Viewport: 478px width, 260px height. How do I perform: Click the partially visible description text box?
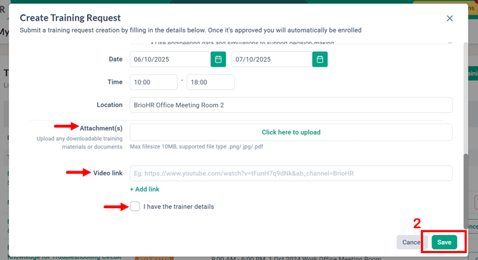(x=291, y=42)
